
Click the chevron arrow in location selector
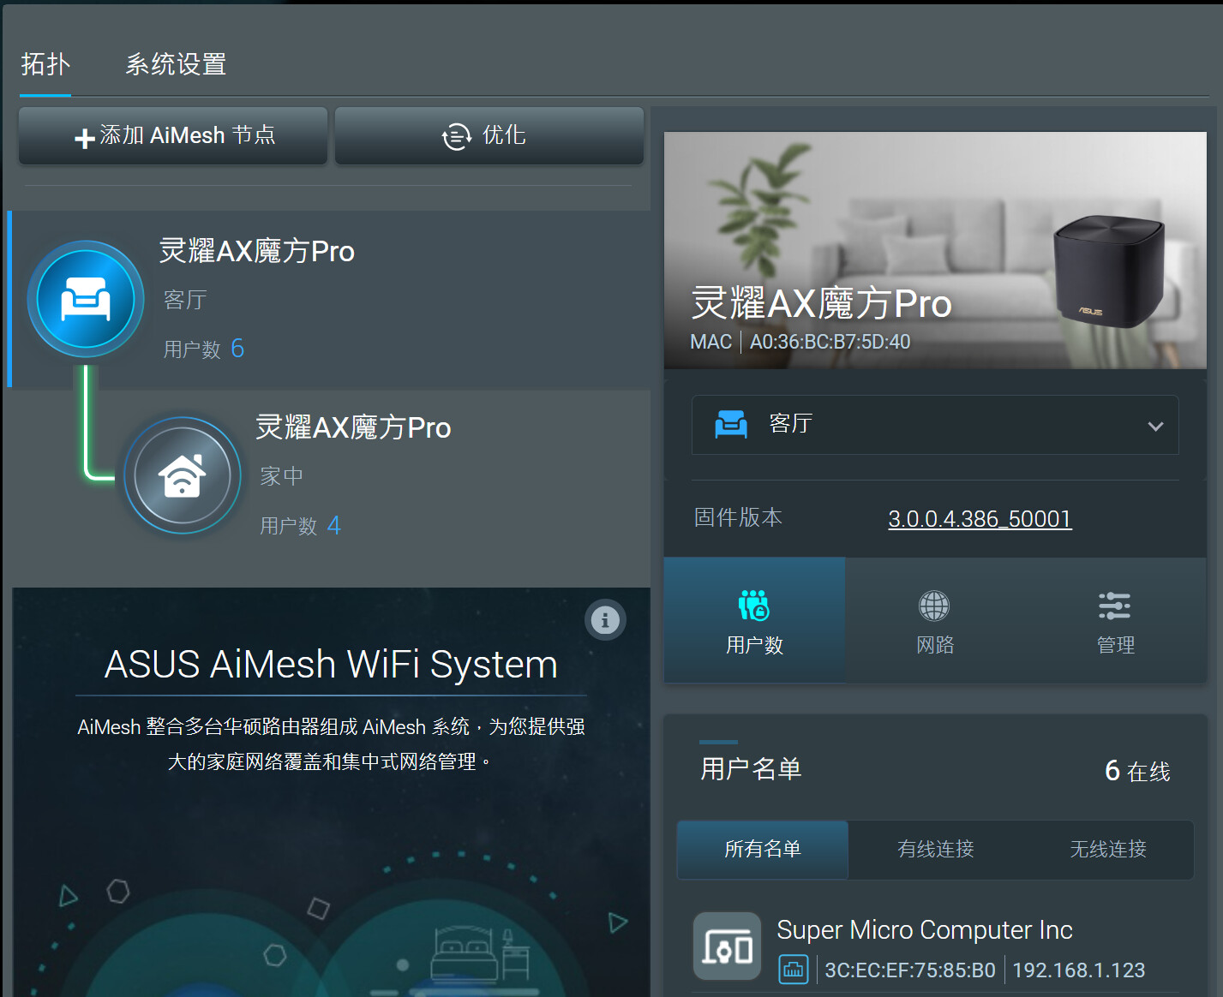[x=1155, y=426]
